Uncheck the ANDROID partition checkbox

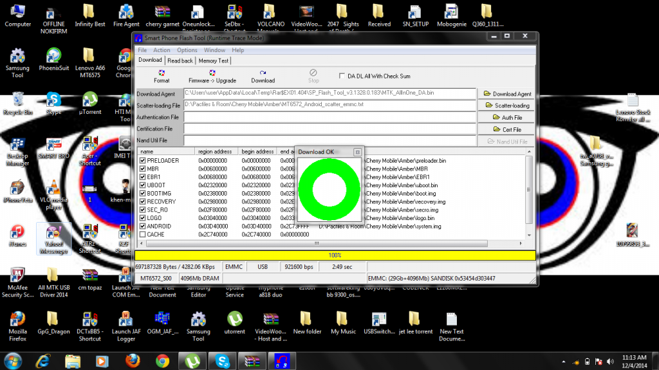pos(143,227)
